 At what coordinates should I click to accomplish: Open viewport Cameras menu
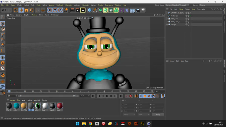point(19,15)
